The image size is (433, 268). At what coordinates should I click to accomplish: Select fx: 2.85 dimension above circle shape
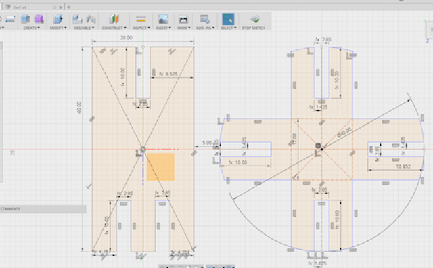[323, 40]
